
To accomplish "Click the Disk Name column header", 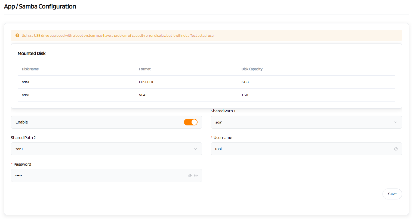I will [30, 69].
